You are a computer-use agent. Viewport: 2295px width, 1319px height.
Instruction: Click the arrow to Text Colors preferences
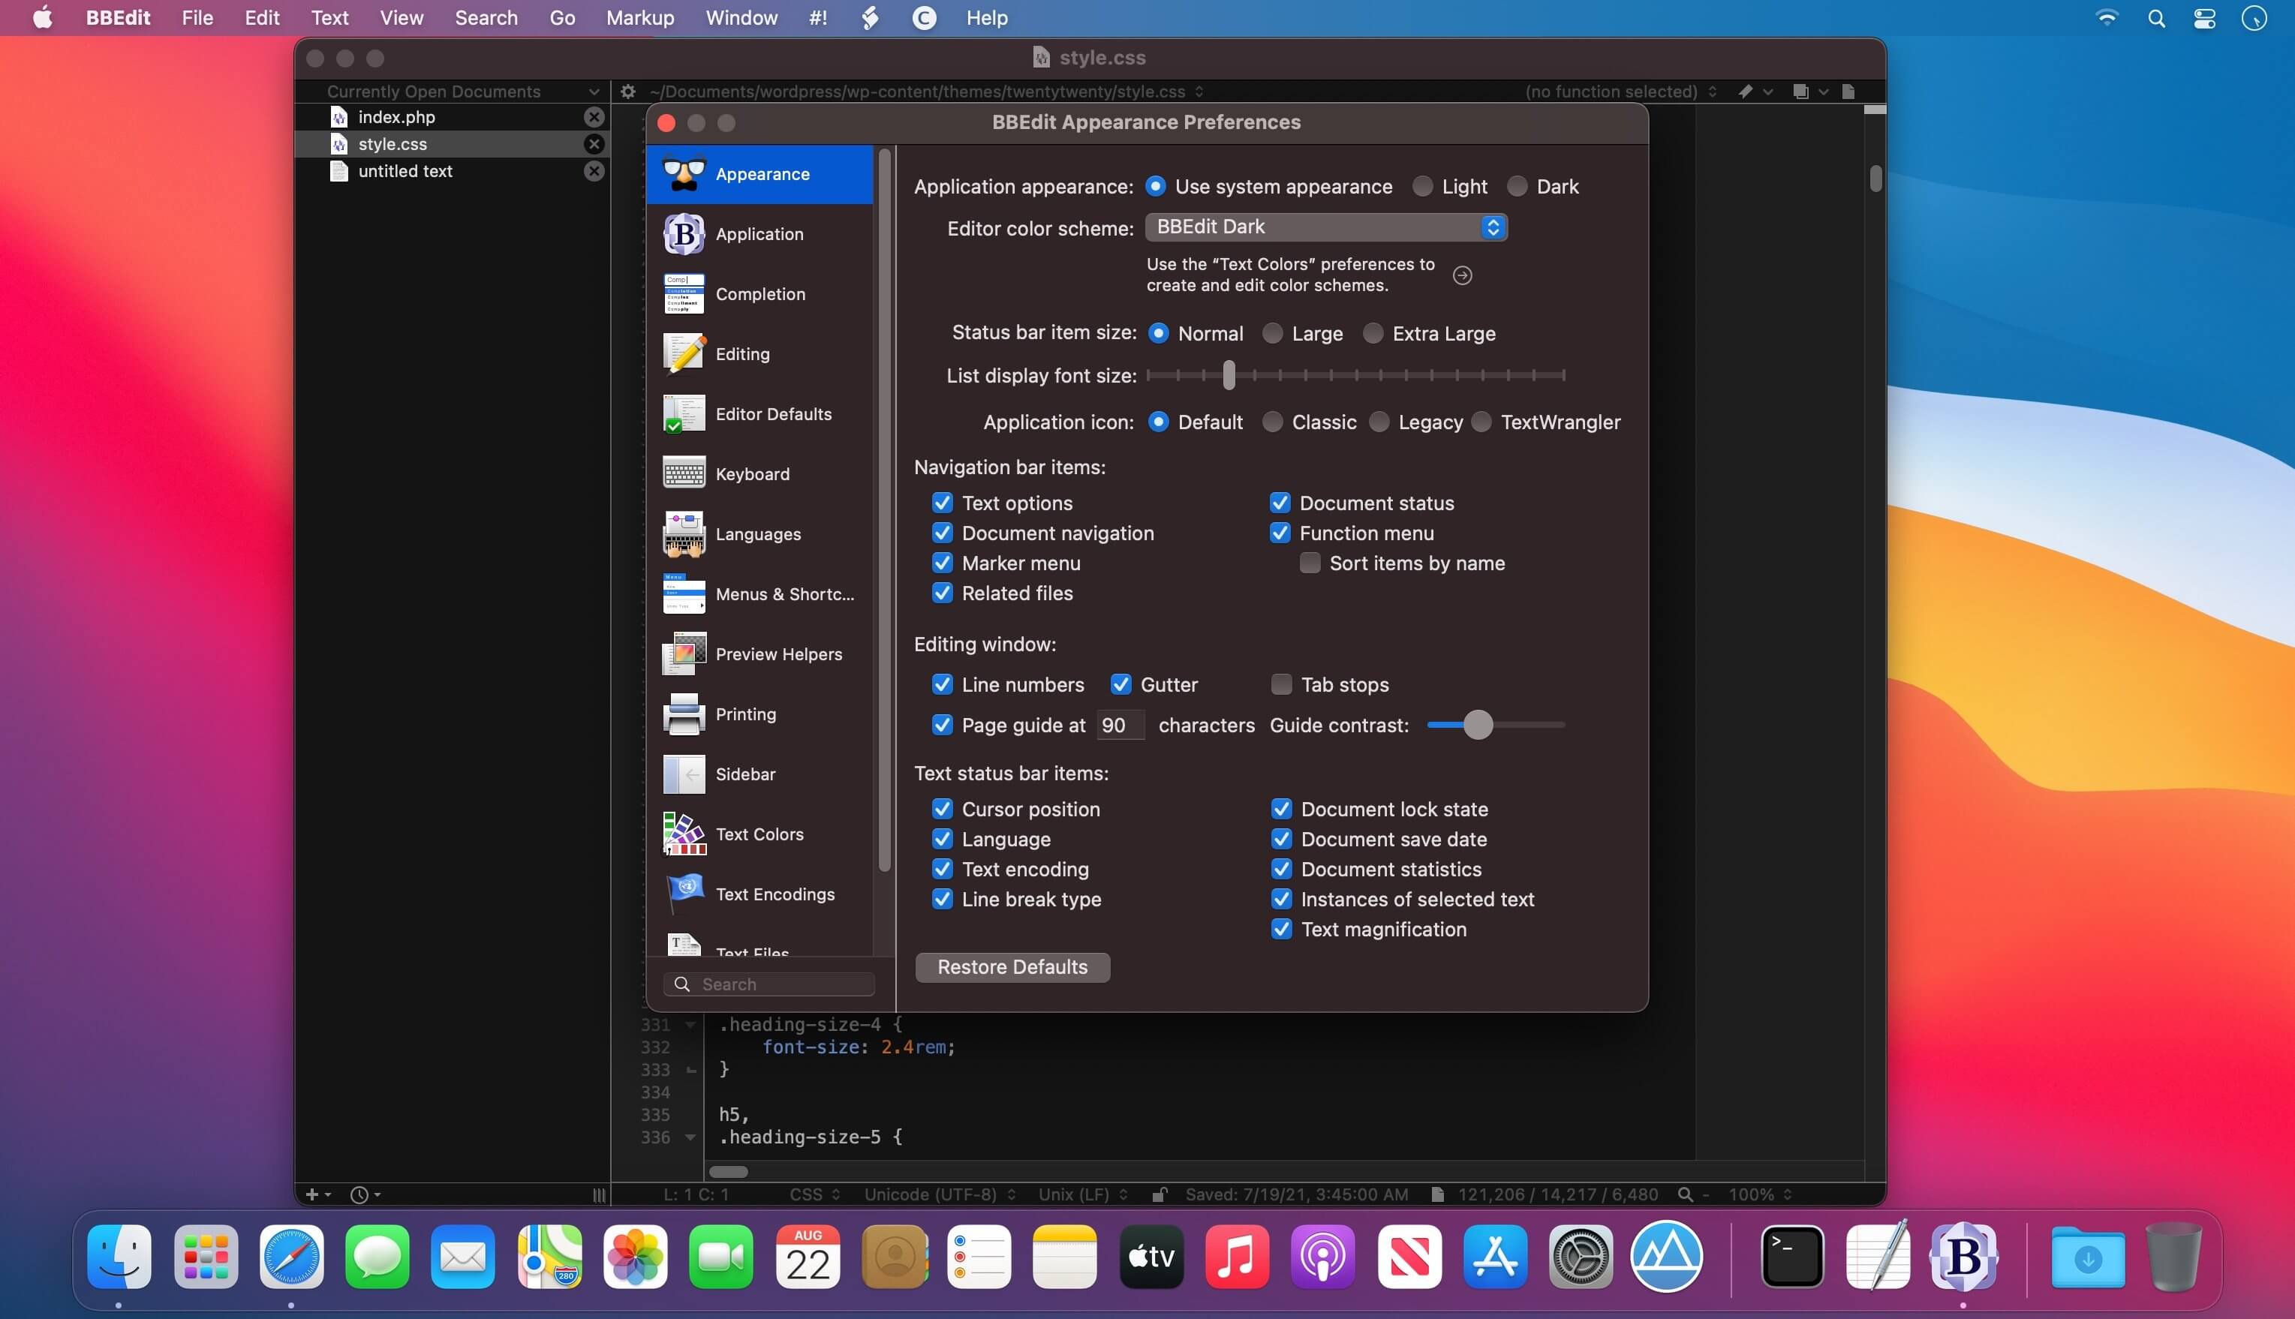1461,275
